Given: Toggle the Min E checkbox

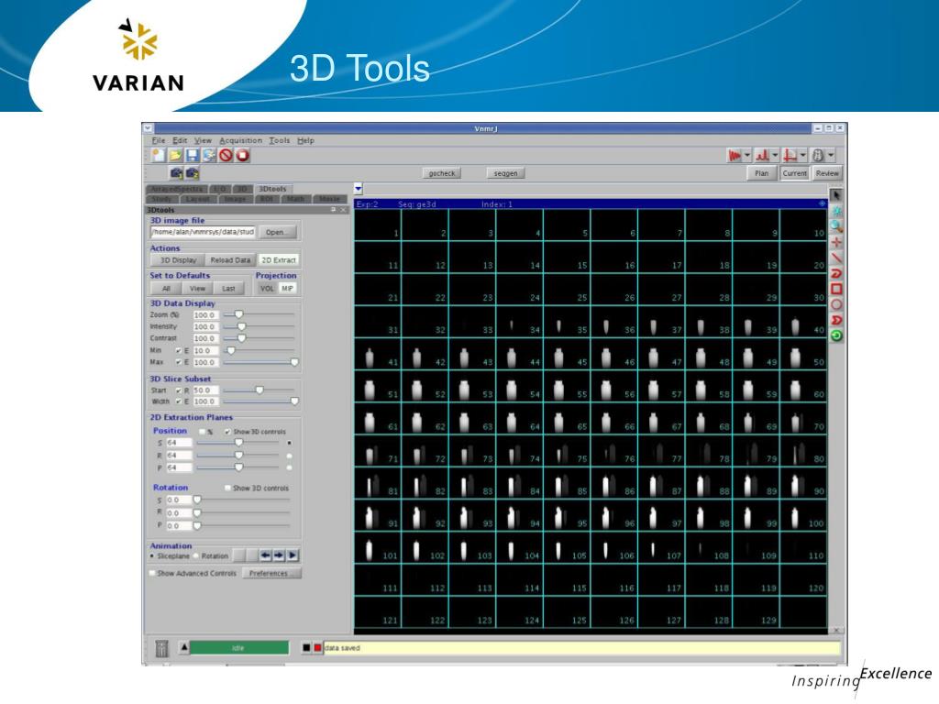Looking at the screenshot, I should click(x=179, y=351).
